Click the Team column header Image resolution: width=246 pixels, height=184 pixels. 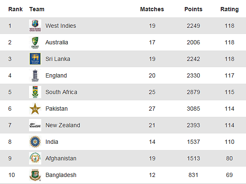tap(37, 9)
